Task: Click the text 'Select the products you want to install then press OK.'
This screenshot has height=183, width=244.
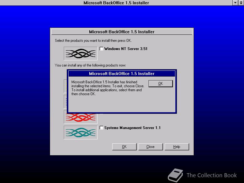Action: 93,41
